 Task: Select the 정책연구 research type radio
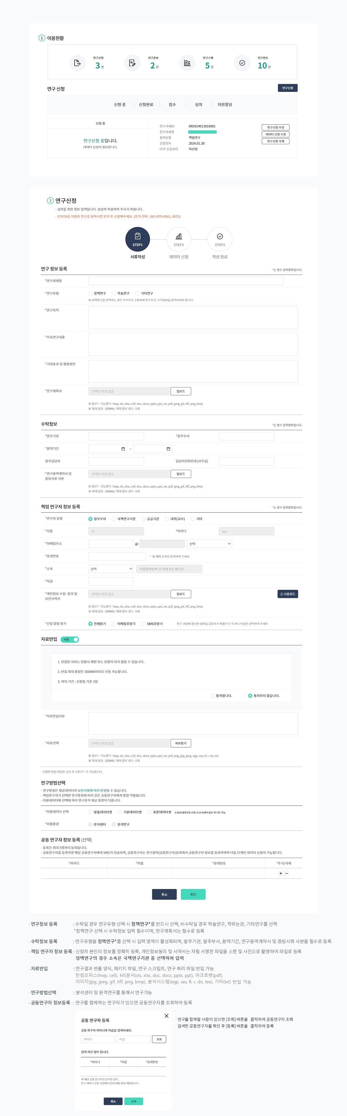tap(91, 293)
